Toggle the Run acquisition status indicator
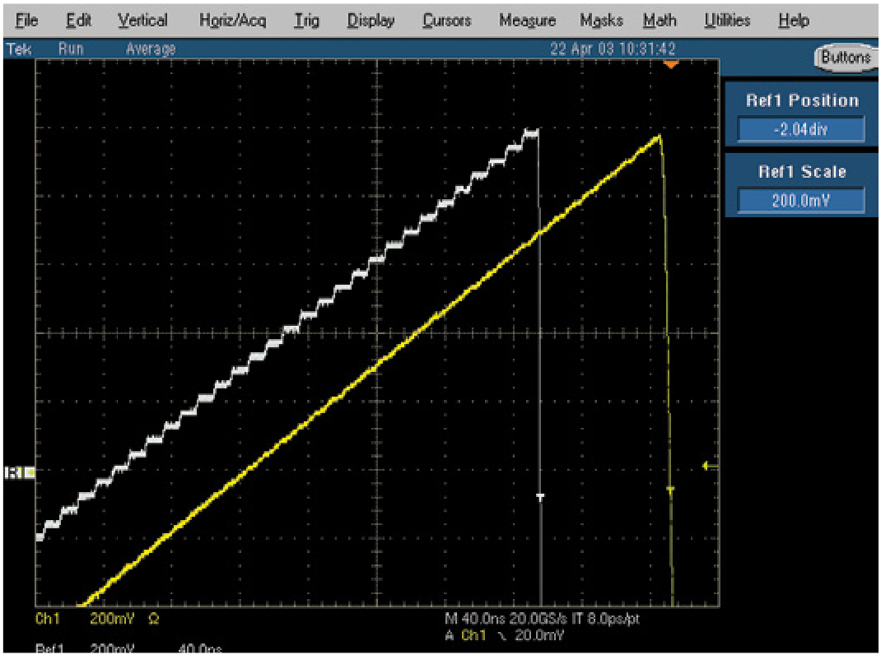 pyautogui.click(x=72, y=49)
